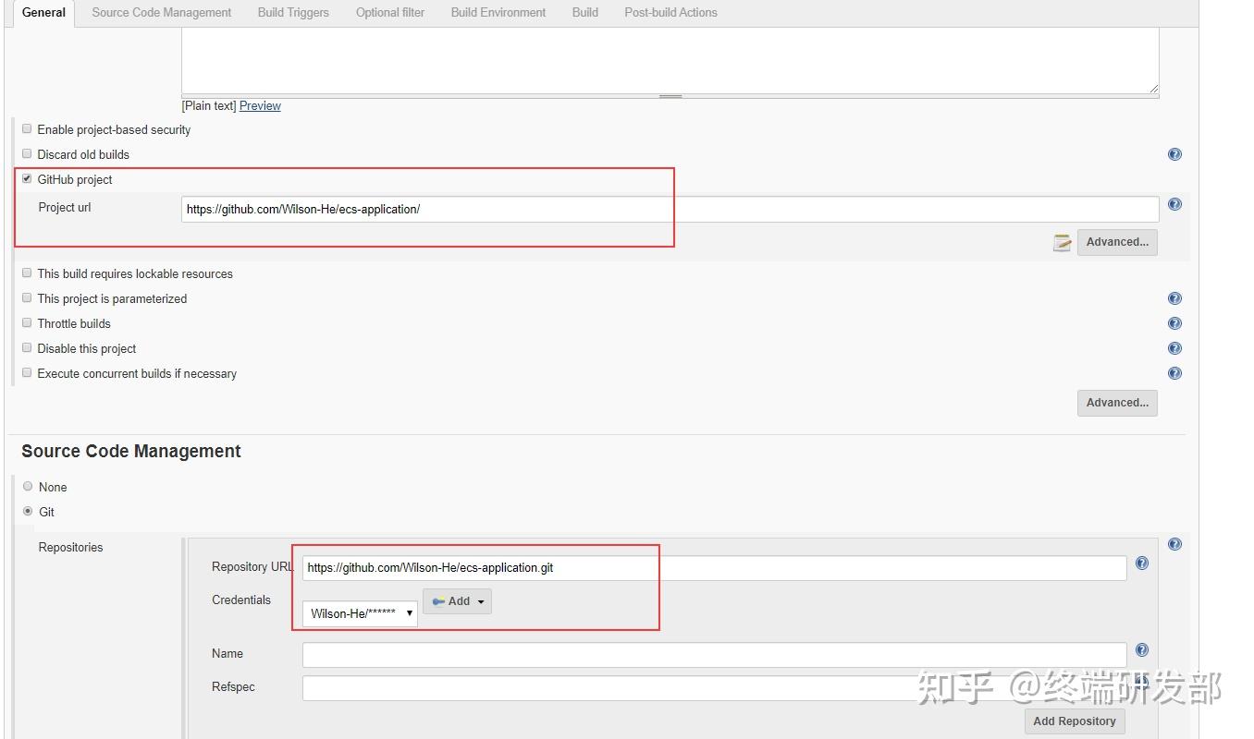
Task: Open the Credentials dropdown showing Wilson-He
Action: coord(358,612)
